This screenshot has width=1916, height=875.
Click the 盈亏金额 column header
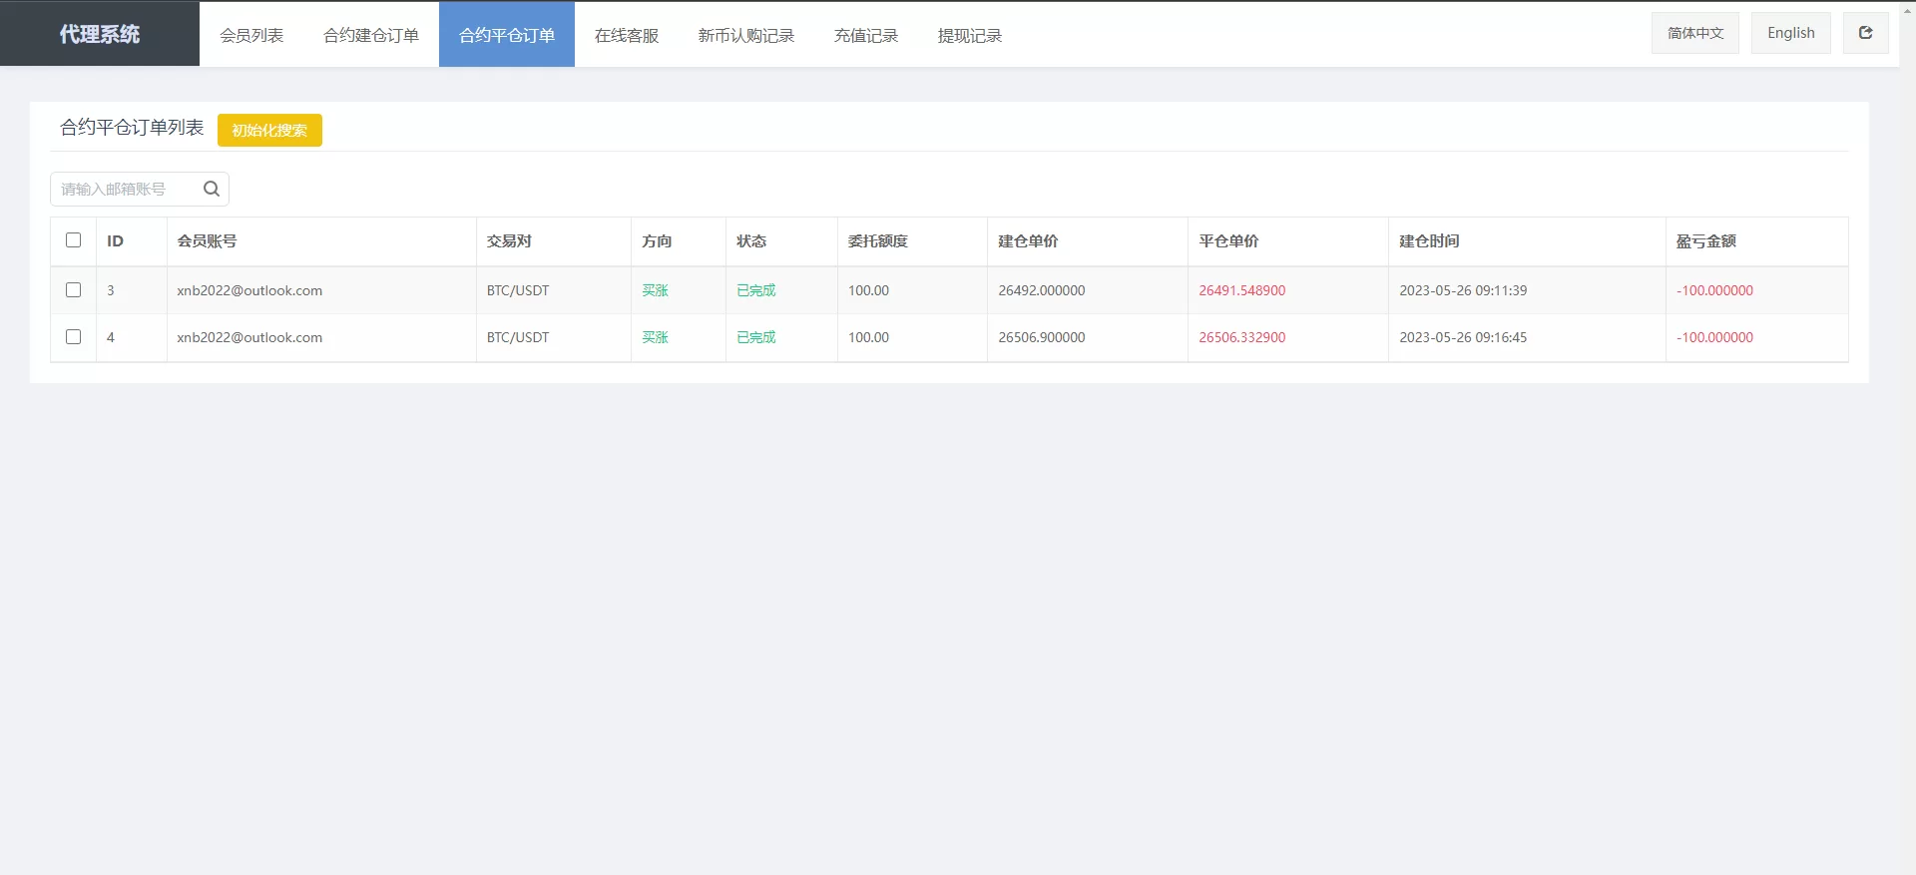(1706, 241)
